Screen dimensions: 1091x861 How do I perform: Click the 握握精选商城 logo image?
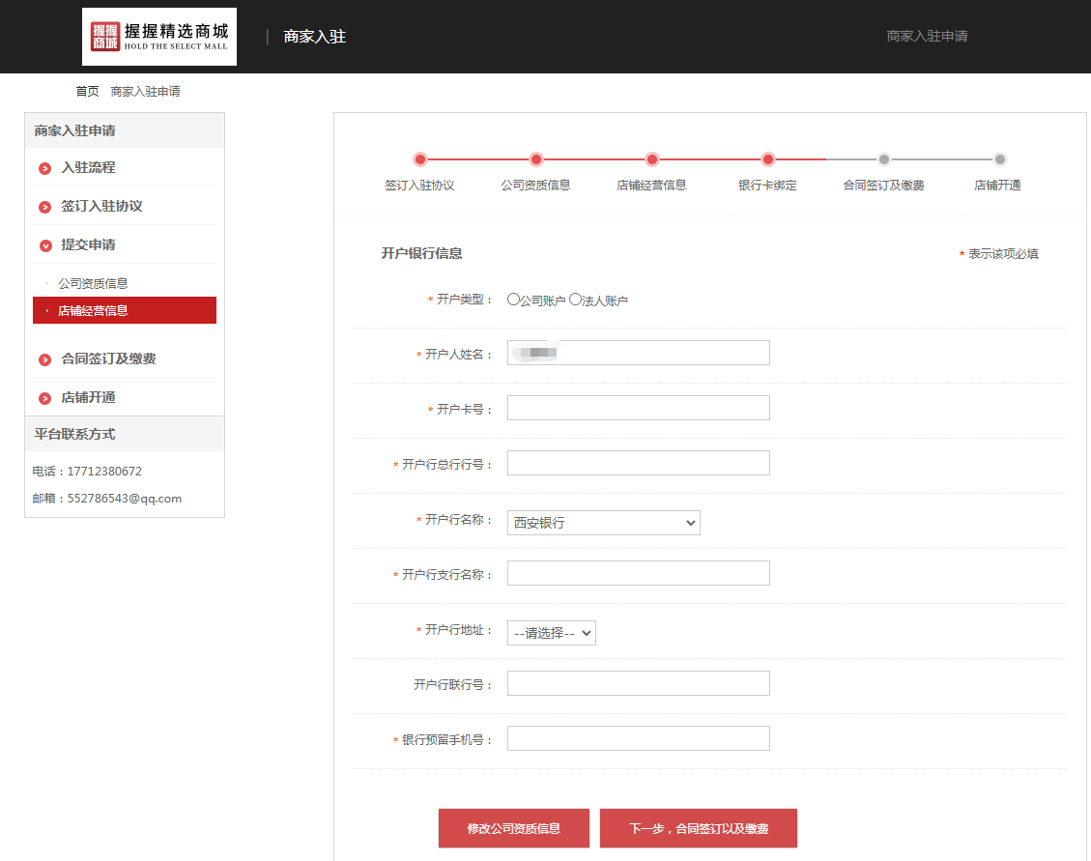(x=159, y=37)
